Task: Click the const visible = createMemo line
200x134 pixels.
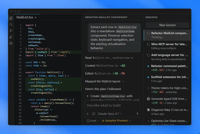Action: click(51, 100)
